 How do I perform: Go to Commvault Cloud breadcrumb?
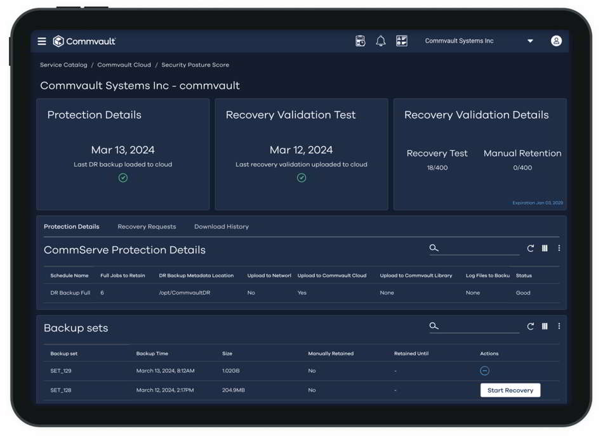124,65
